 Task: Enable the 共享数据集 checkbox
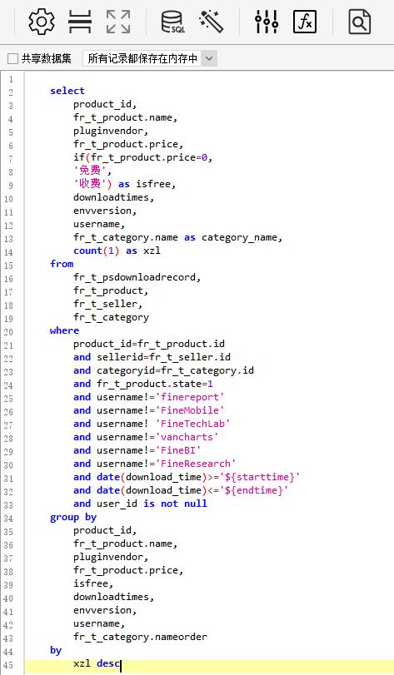coord(13,58)
